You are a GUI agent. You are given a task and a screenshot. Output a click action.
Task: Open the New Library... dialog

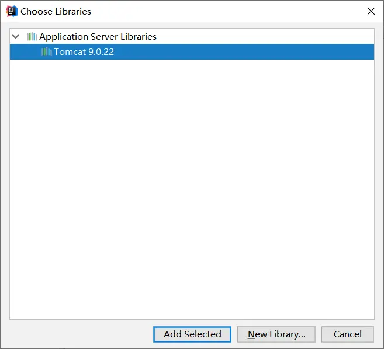click(276, 334)
